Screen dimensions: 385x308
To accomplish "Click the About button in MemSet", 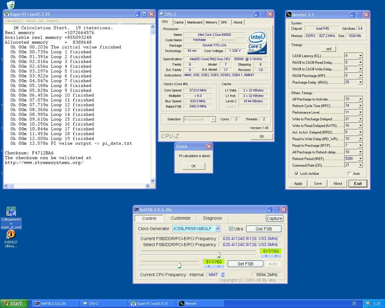I will click(x=338, y=184).
